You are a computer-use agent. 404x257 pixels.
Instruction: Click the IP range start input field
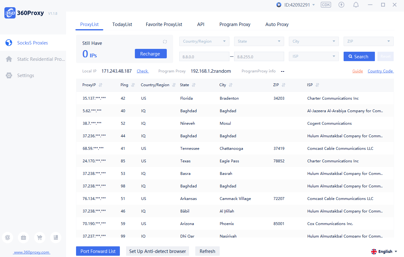[x=204, y=56]
